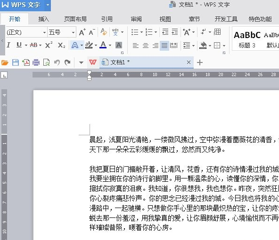Toggle justify alignment
This screenshot has height=240, width=279.
(x=164, y=46)
